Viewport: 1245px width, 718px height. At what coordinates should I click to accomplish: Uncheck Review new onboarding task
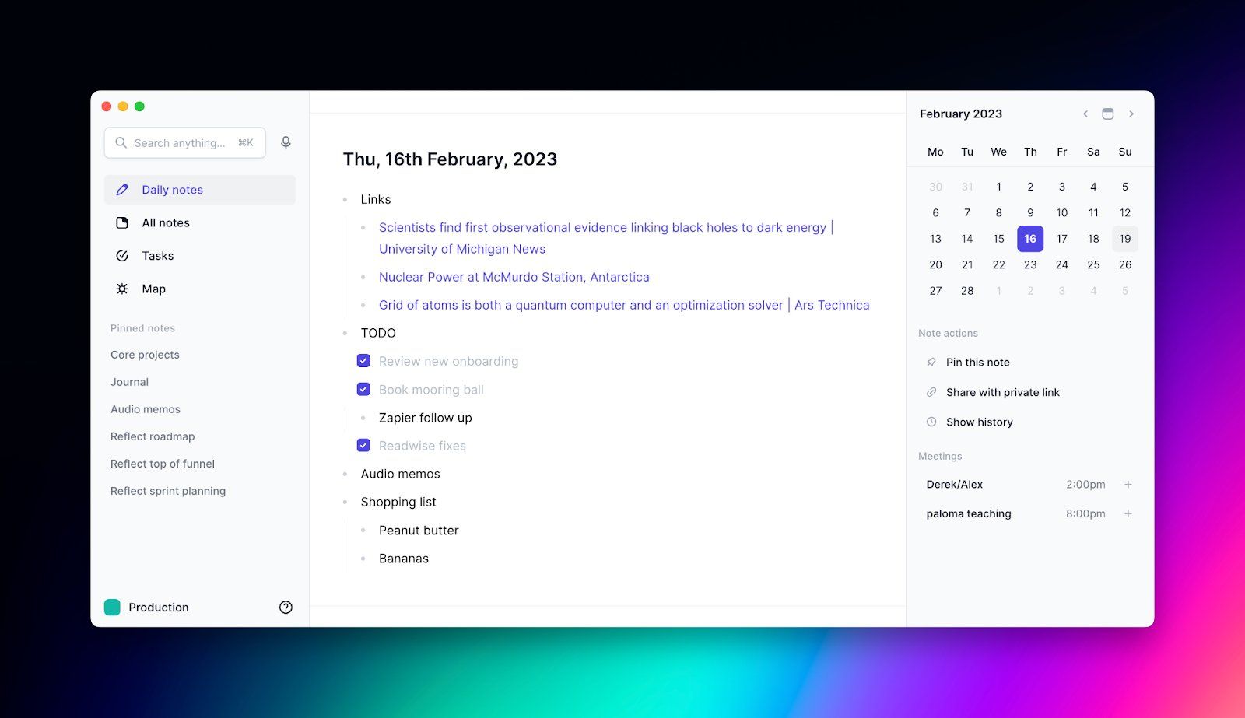coord(363,361)
